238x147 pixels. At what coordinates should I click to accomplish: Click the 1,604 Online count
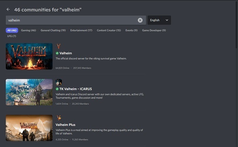62,104
